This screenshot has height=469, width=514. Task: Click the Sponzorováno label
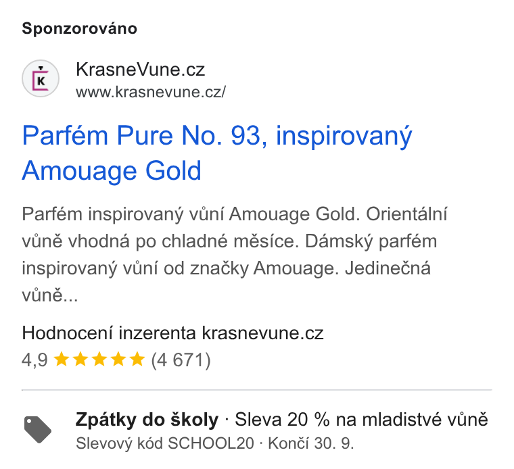point(79,28)
